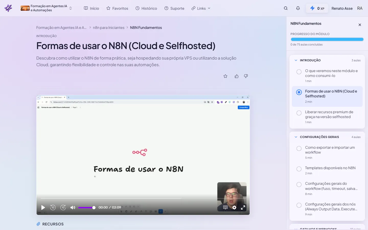Mark 'O que veremos neste módulo' complete

pos(299,72)
